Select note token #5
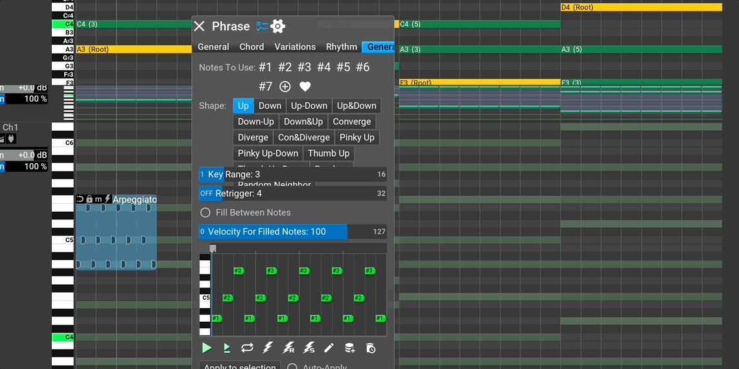 [344, 67]
